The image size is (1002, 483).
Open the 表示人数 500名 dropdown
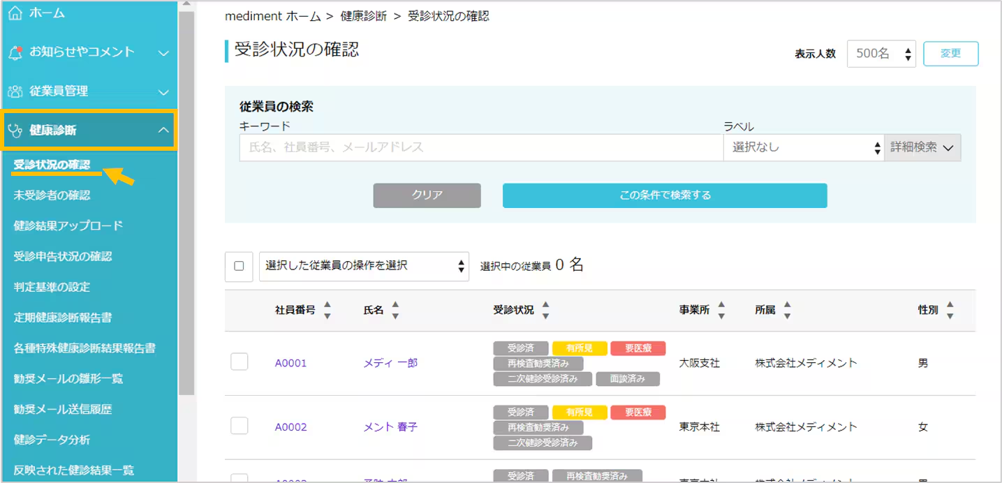881,53
